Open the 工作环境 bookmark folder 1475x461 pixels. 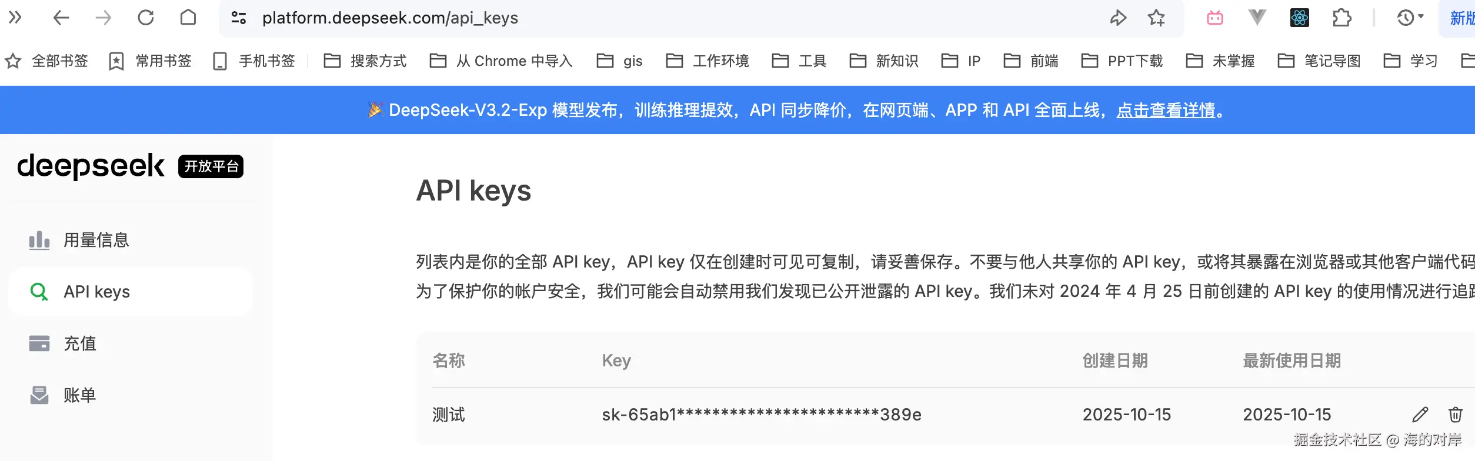click(708, 61)
